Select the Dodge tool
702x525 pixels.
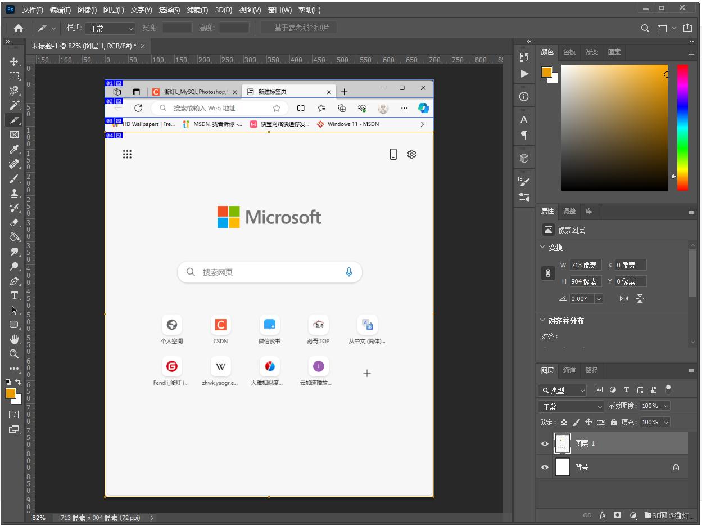pos(14,266)
